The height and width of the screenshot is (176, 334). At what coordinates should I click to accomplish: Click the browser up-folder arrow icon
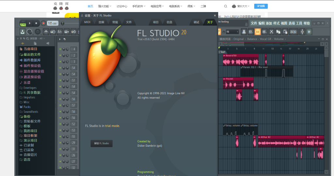(21, 38)
